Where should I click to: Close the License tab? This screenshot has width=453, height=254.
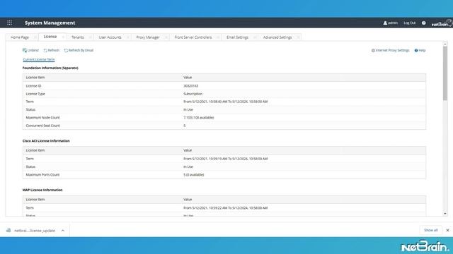[63, 37]
